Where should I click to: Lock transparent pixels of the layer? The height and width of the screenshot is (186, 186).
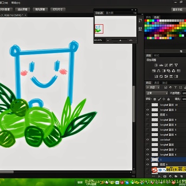[155, 99]
